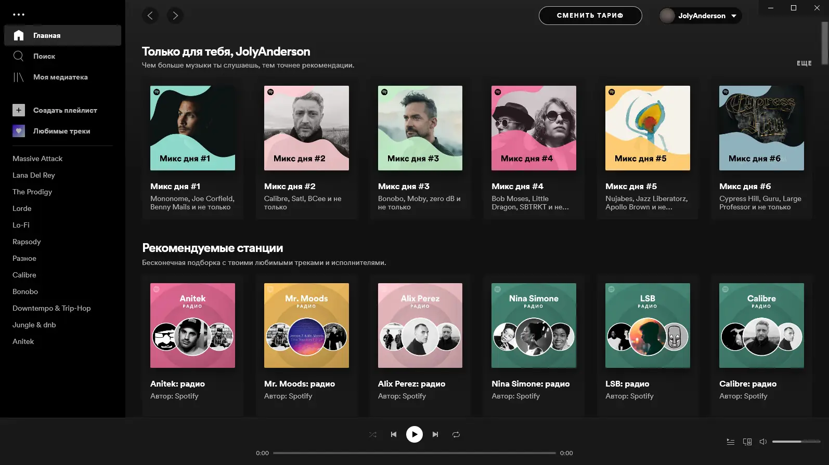Viewport: 829px width, 465px height.
Task: Navigate forward with the right arrow
Action: click(175, 16)
